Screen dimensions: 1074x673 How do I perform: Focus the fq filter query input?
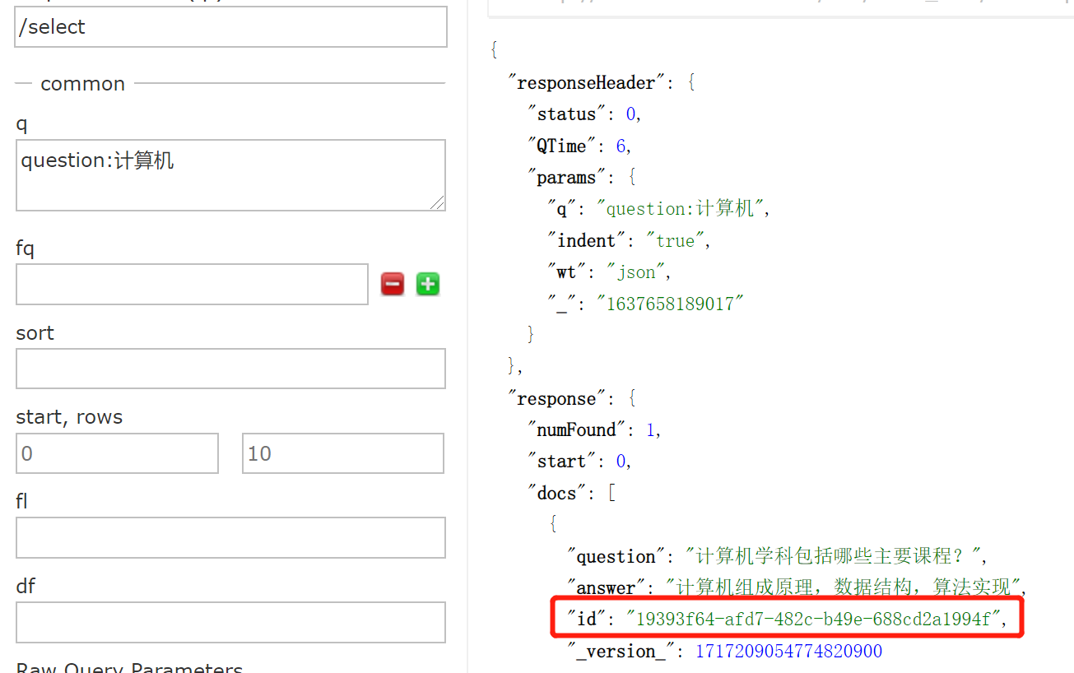click(x=192, y=285)
